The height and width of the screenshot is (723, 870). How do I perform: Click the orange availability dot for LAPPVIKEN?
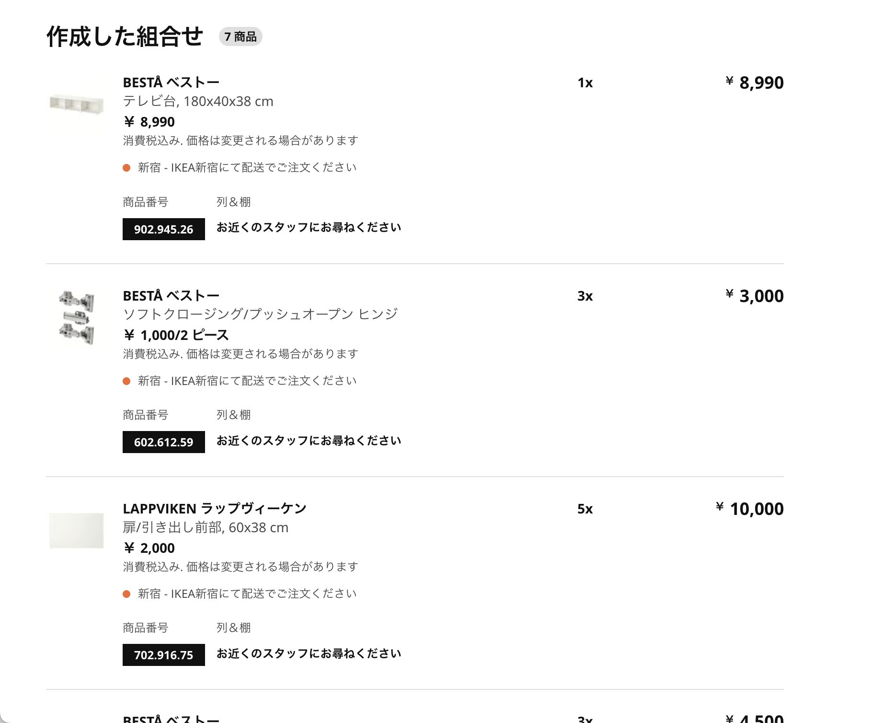(x=126, y=594)
